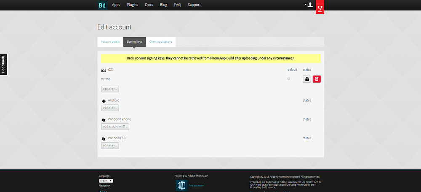This screenshot has height=192, width=421.
Task: Open the Language English selector
Action: click(x=106, y=181)
